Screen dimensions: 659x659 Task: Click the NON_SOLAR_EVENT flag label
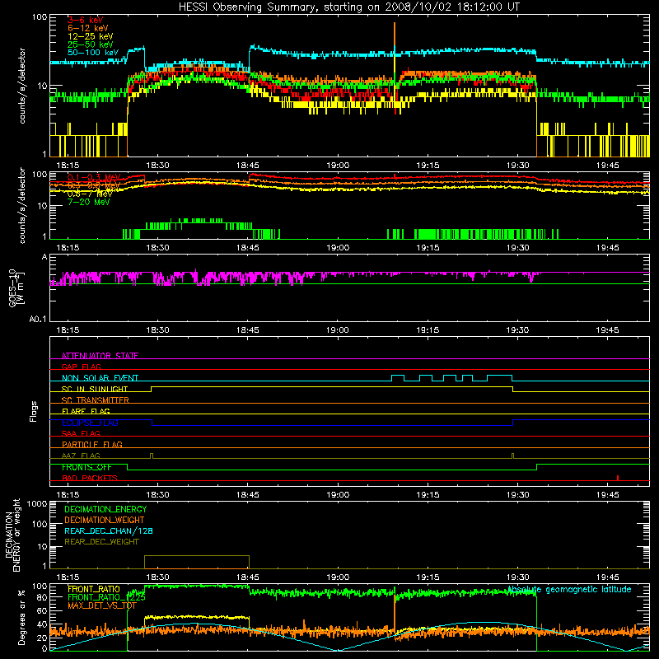(100, 378)
